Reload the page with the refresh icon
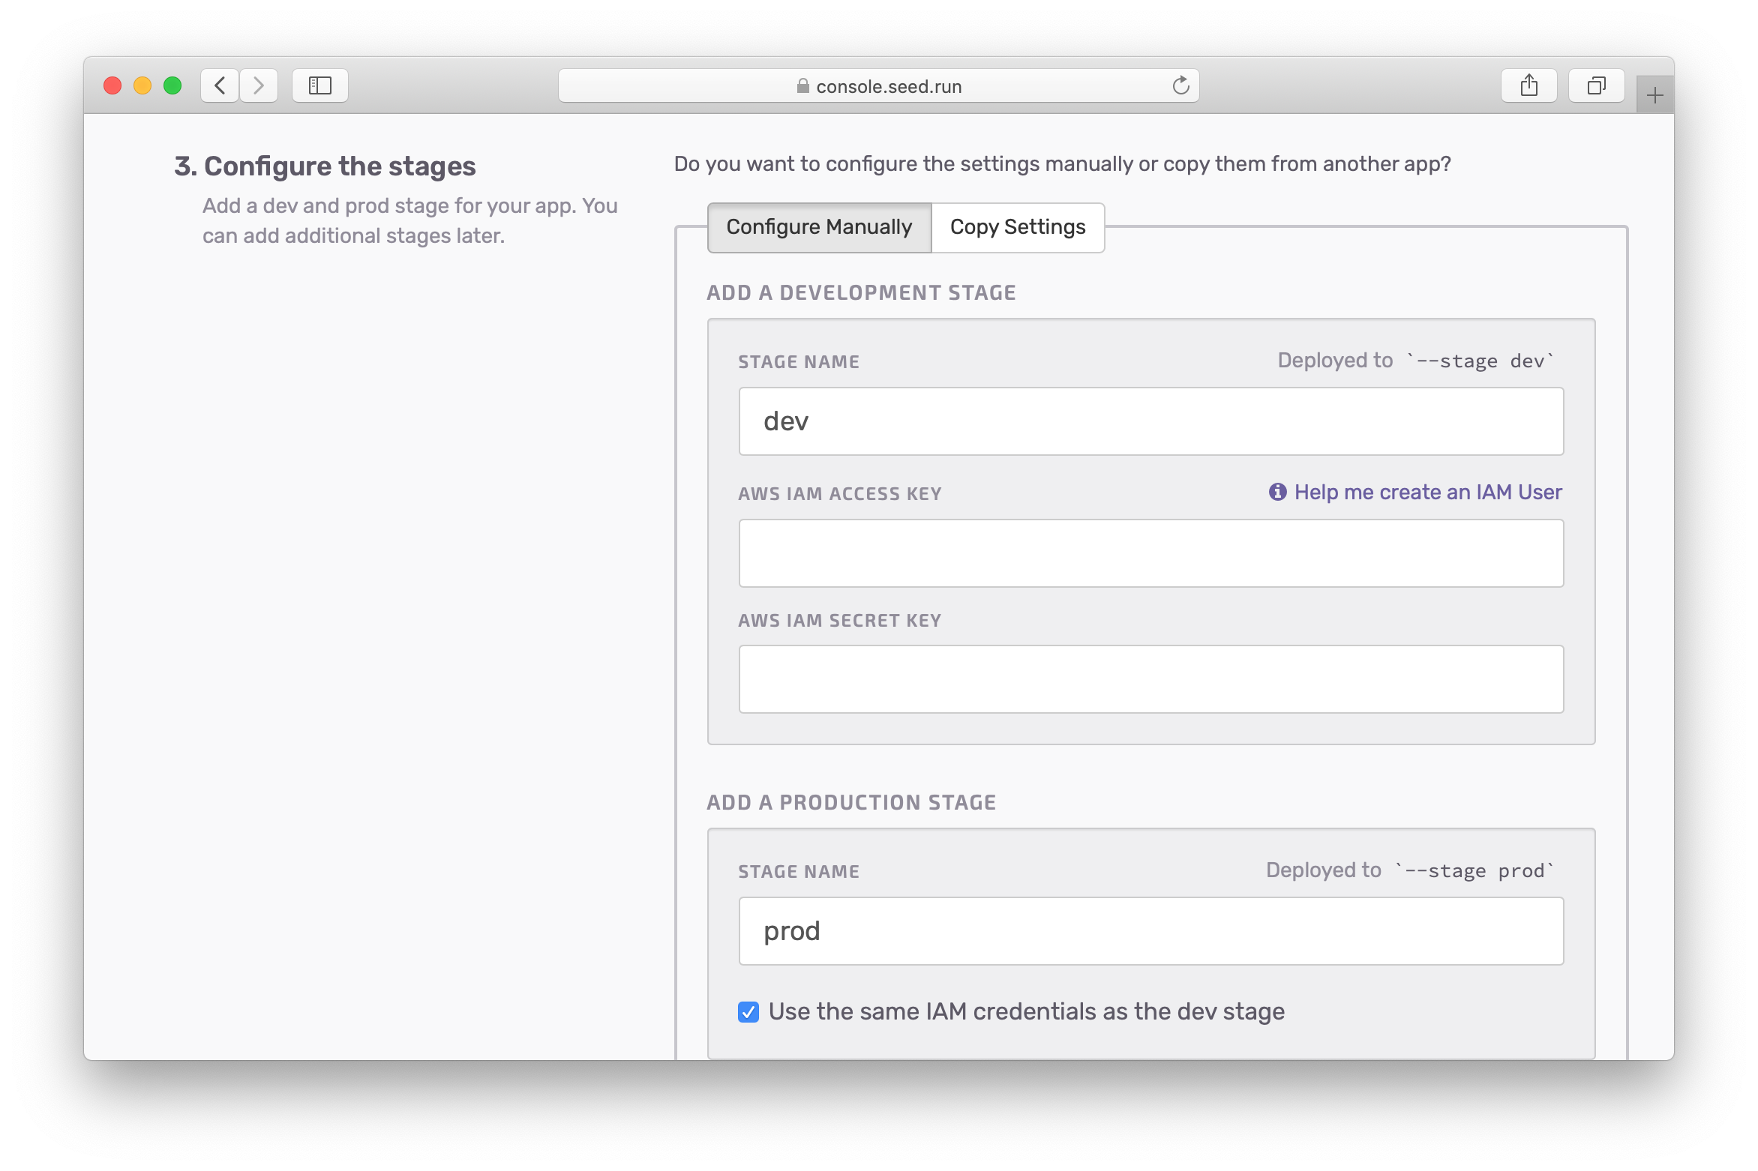1758x1171 pixels. pyautogui.click(x=1180, y=85)
